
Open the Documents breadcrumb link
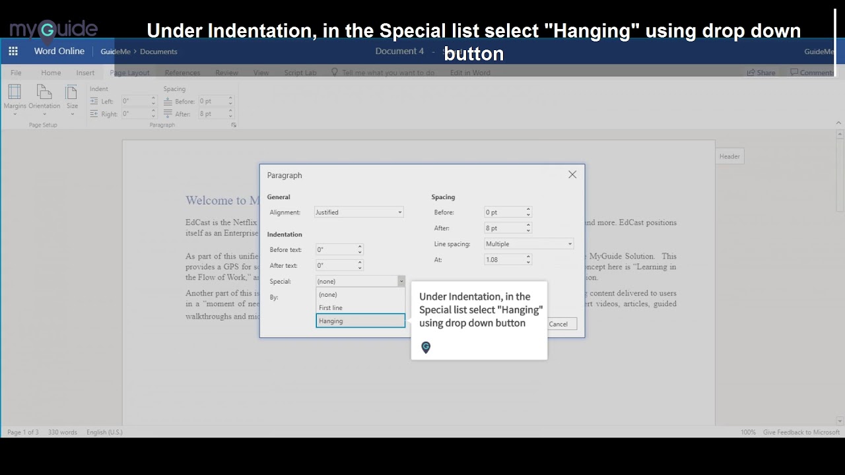point(158,51)
